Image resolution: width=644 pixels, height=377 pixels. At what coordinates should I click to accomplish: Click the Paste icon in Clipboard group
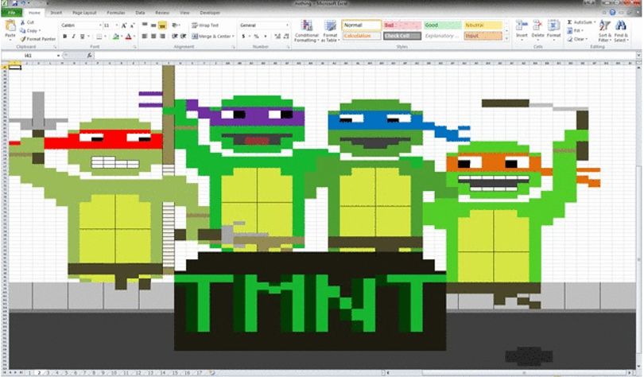(10, 29)
